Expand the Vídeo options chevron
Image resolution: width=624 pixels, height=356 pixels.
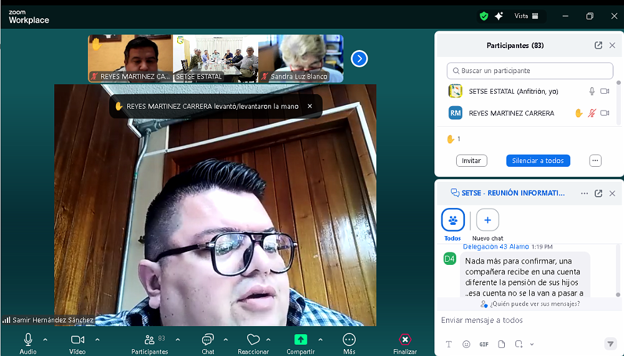pos(97,340)
